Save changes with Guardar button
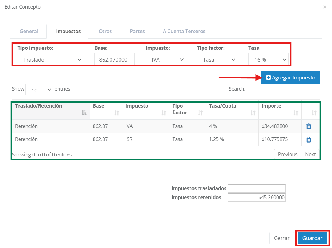This screenshot has height=248, width=332. pyautogui.click(x=312, y=238)
